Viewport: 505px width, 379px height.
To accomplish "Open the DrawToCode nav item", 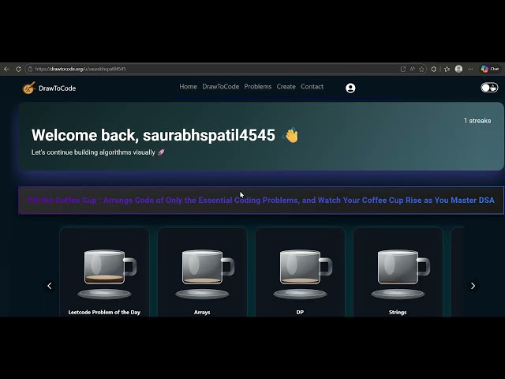I will [x=221, y=86].
